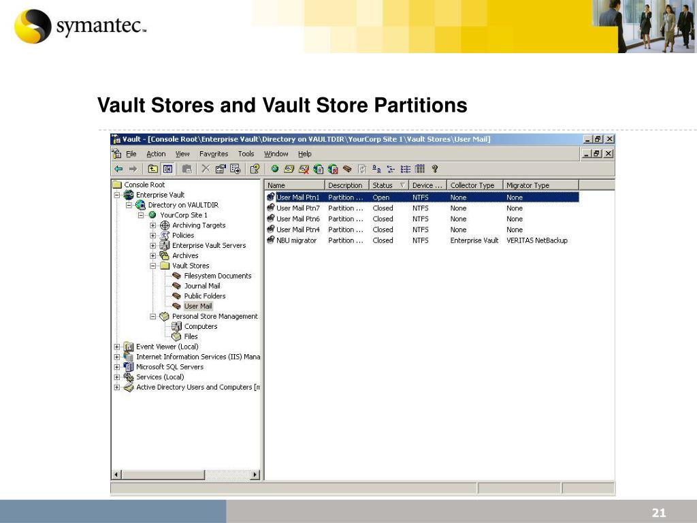
Task: Select the Computers node under Personal Store
Action: coord(201,326)
